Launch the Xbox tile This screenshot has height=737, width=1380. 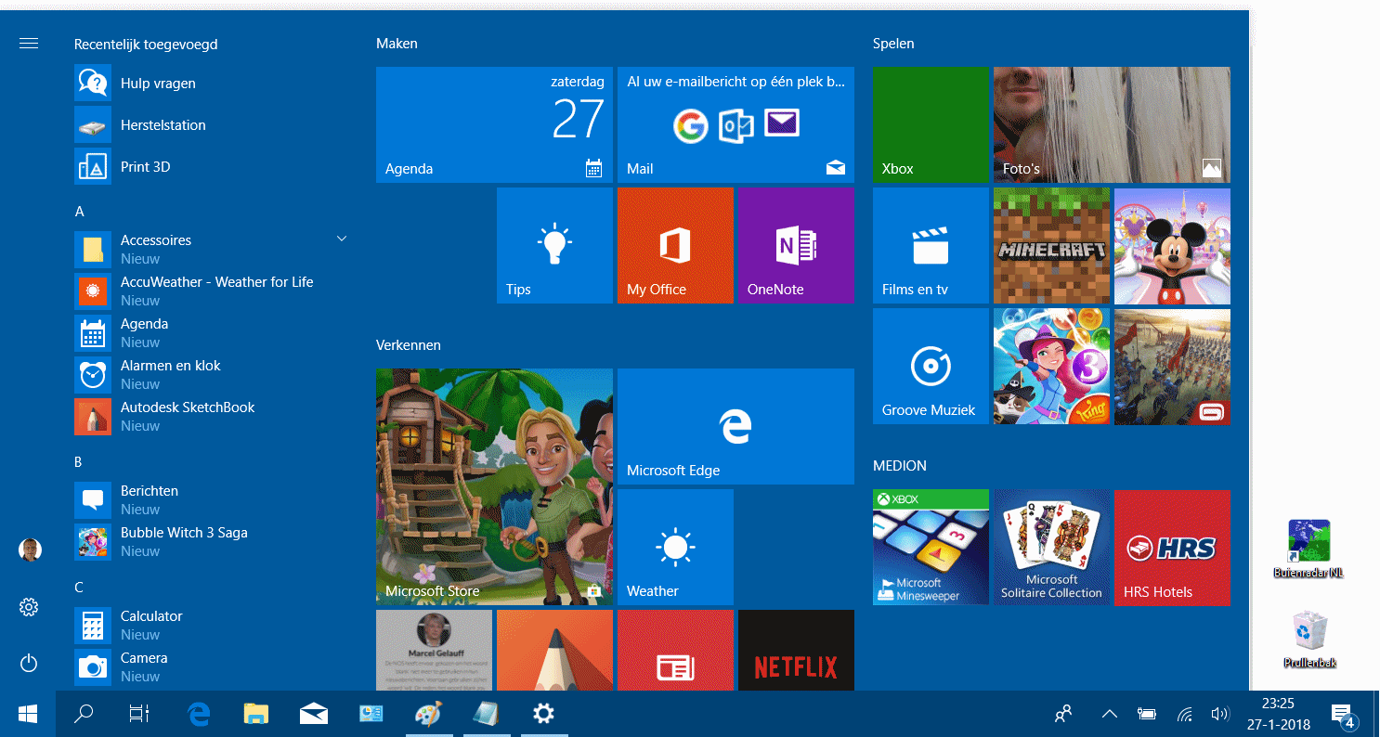pos(931,124)
